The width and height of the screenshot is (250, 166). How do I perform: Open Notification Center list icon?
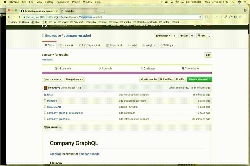(x=245, y=2)
